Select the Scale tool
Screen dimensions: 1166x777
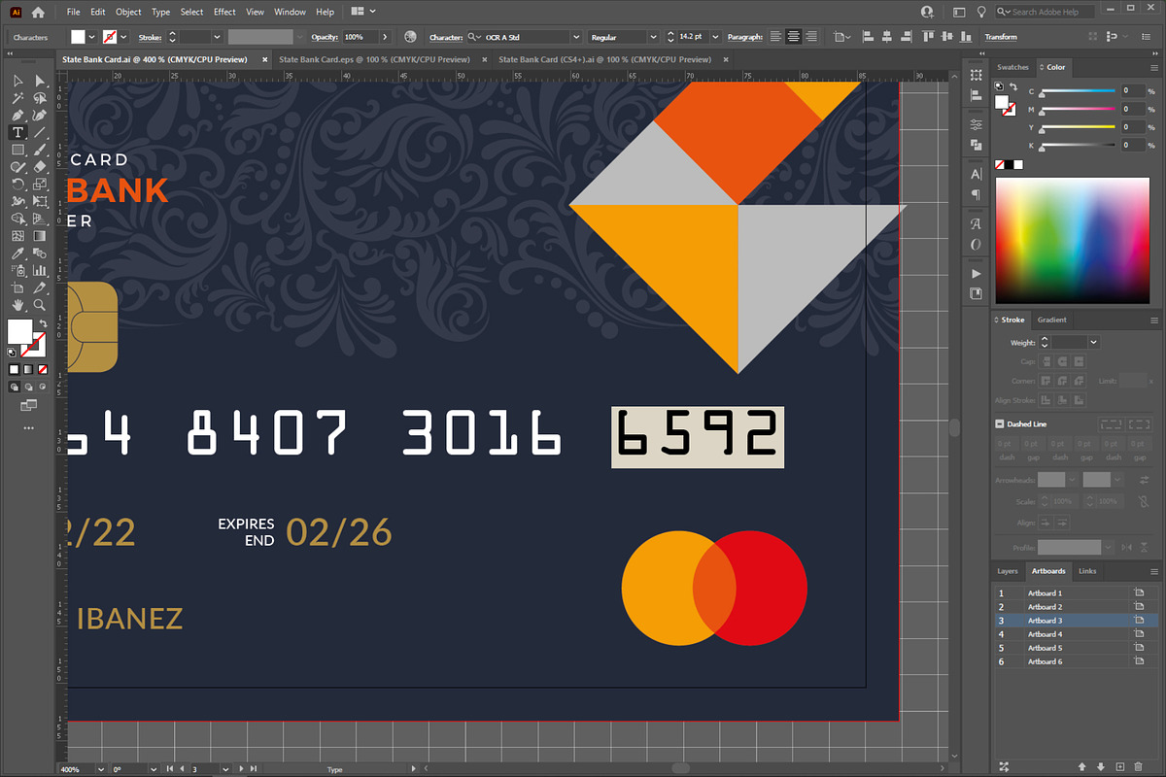click(40, 185)
